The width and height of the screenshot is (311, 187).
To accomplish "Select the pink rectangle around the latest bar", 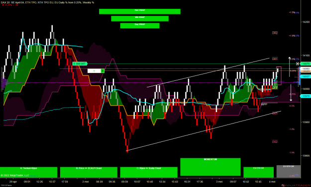I will tap(279, 76).
